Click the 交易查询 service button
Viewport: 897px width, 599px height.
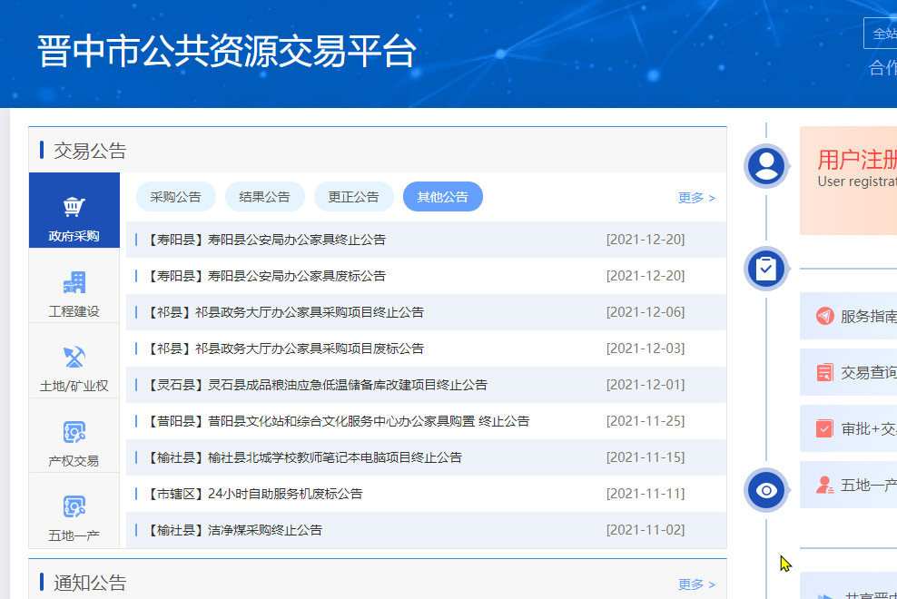[868, 372]
